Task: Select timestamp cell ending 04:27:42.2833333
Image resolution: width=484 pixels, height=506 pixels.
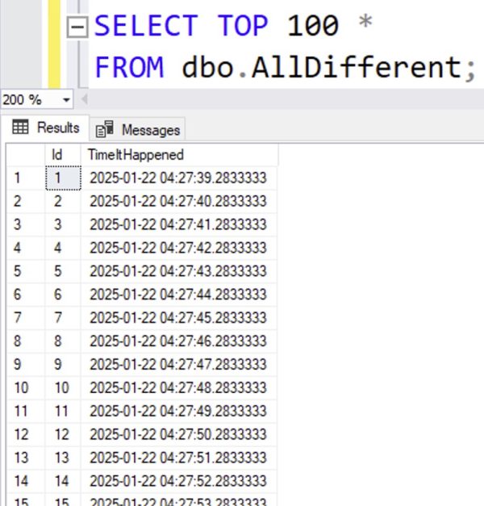Action: point(177,248)
